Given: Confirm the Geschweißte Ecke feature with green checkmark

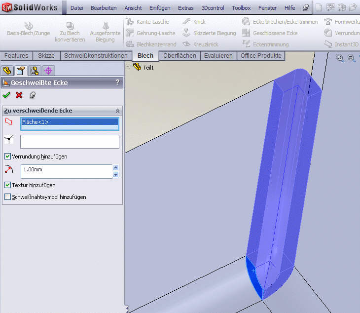Looking at the screenshot, I should tap(6, 95).
